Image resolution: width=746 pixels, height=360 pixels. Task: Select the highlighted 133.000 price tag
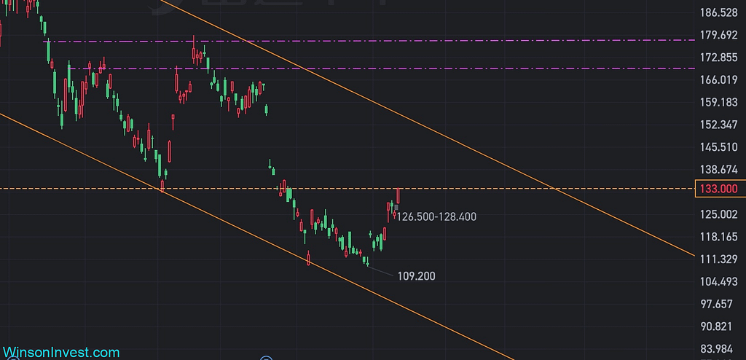point(718,189)
